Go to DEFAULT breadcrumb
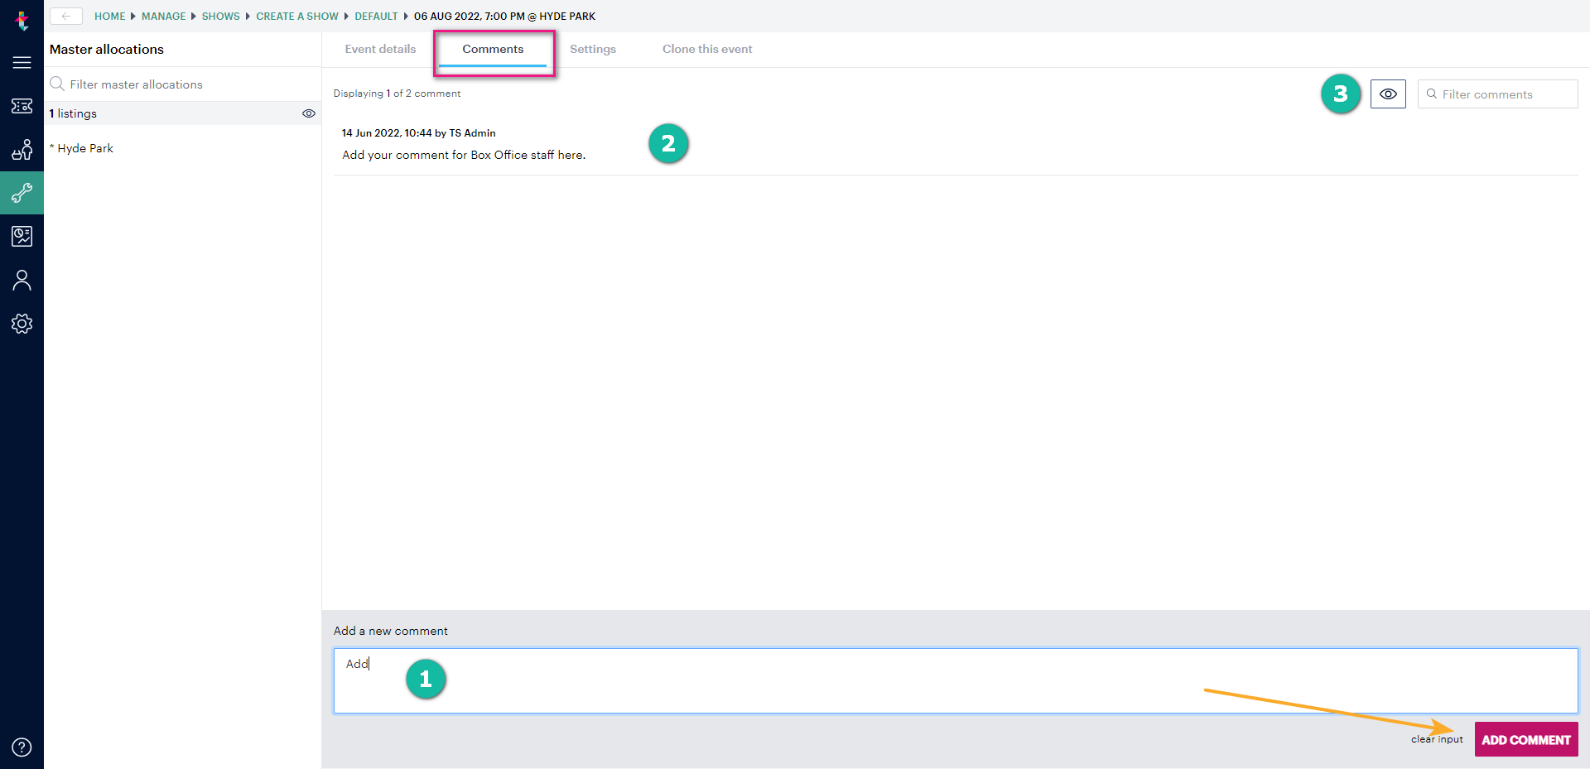Viewport: 1590px width, 769px height. [376, 16]
